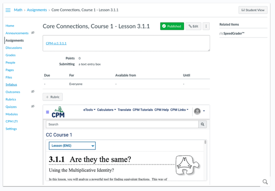The image size is (275, 191).
Task: Click the Student View button
Action: (x=253, y=10)
